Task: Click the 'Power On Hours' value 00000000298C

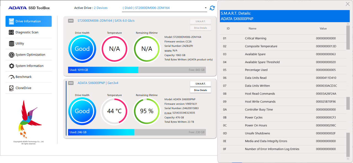Action: pyautogui.click(x=326, y=126)
